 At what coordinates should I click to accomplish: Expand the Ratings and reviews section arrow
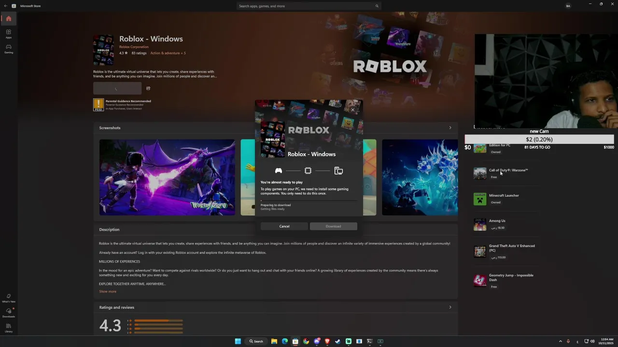pyautogui.click(x=450, y=307)
